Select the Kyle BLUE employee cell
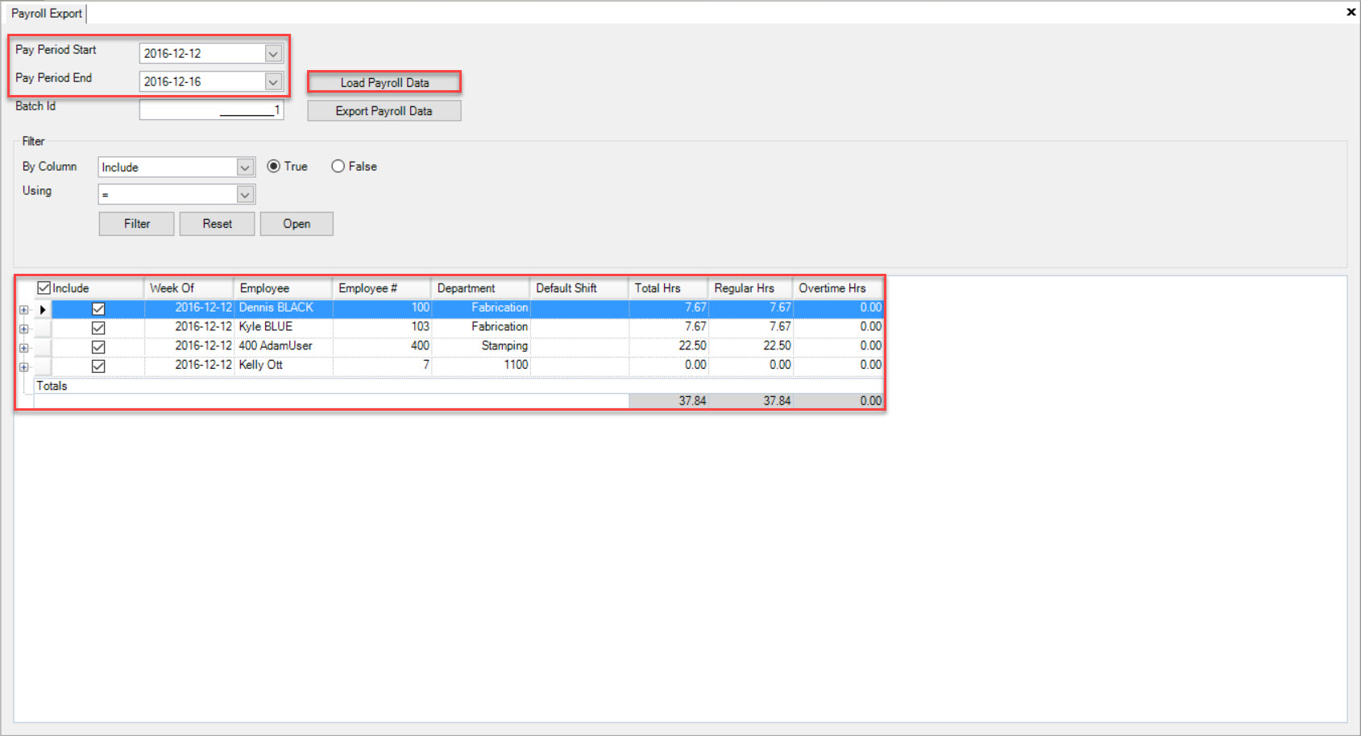The image size is (1361, 736). pos(283,327)
